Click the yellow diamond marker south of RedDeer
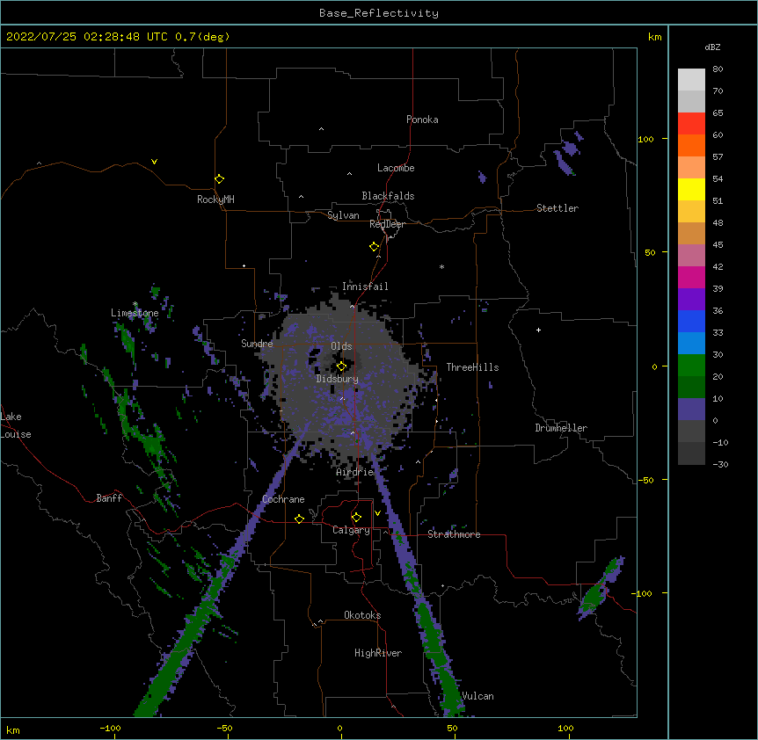The width and height of the screenshot is (758, 740). (374, 247)
